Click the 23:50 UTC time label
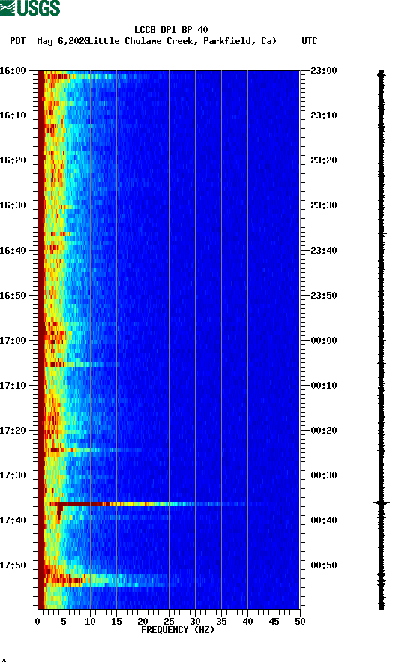This screenshot has height=669, width=414. [x=324, y=295]
